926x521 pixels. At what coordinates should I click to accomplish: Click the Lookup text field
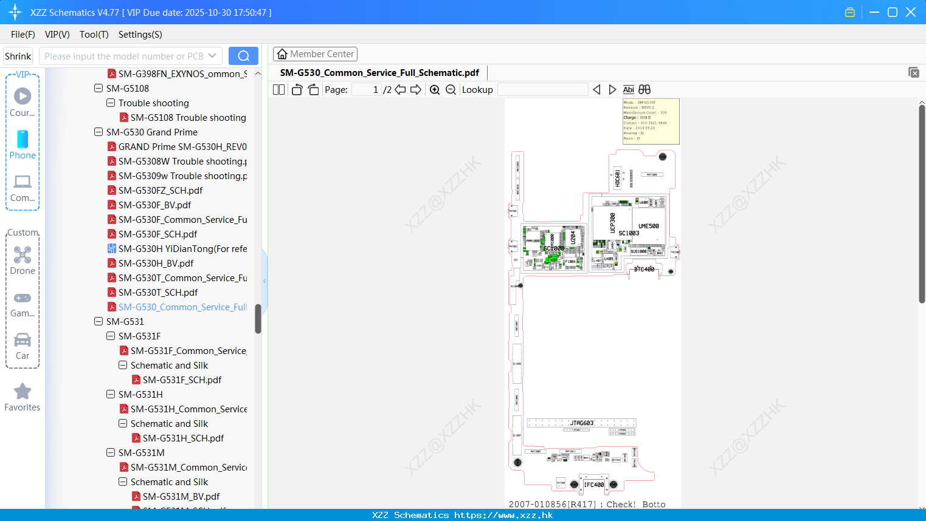click(543, 89)
